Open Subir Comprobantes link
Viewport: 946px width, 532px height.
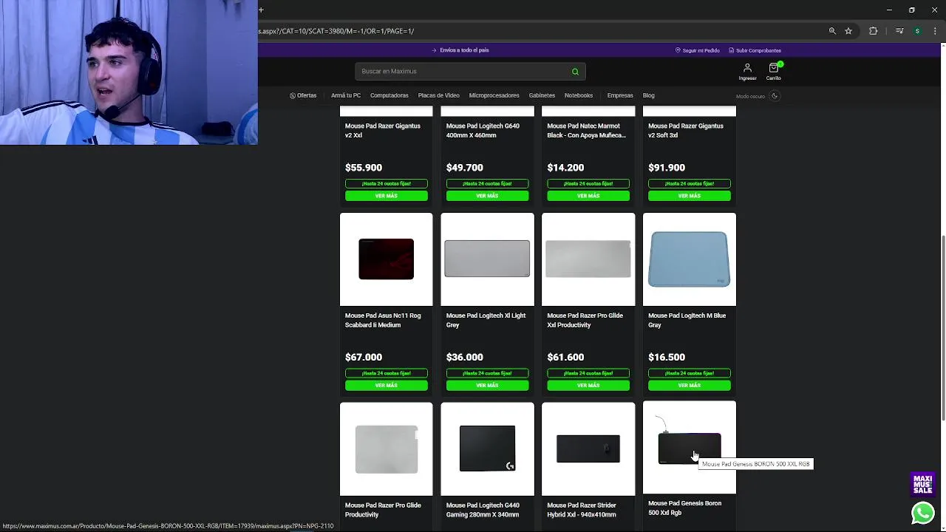[755, 50]
